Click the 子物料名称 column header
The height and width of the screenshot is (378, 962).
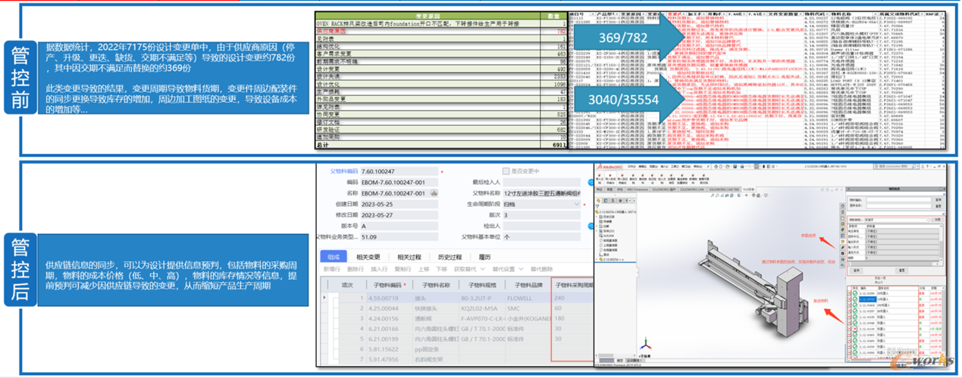pyautogui.click(x=434, y=285)
